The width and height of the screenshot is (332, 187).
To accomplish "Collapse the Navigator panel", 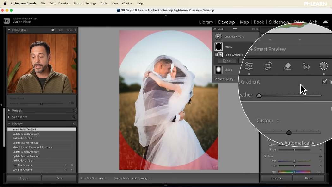I will 9,30.
